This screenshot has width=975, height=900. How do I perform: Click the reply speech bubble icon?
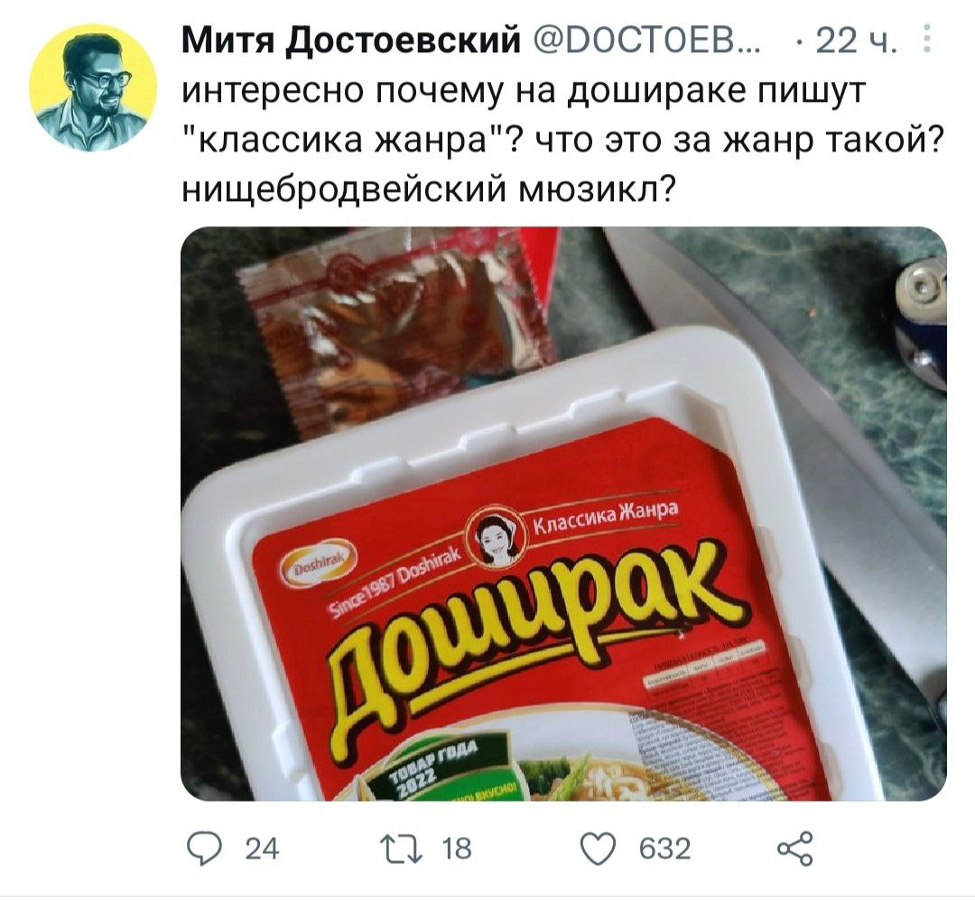(203, 849)
